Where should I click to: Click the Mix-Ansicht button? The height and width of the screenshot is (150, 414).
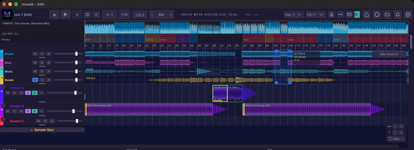(389, 54)
